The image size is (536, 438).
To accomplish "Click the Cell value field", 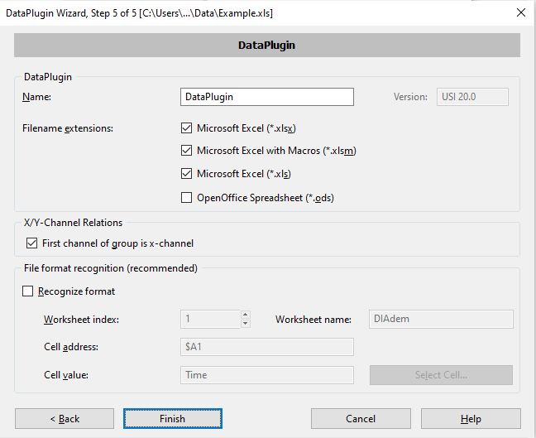I will 266,375.
